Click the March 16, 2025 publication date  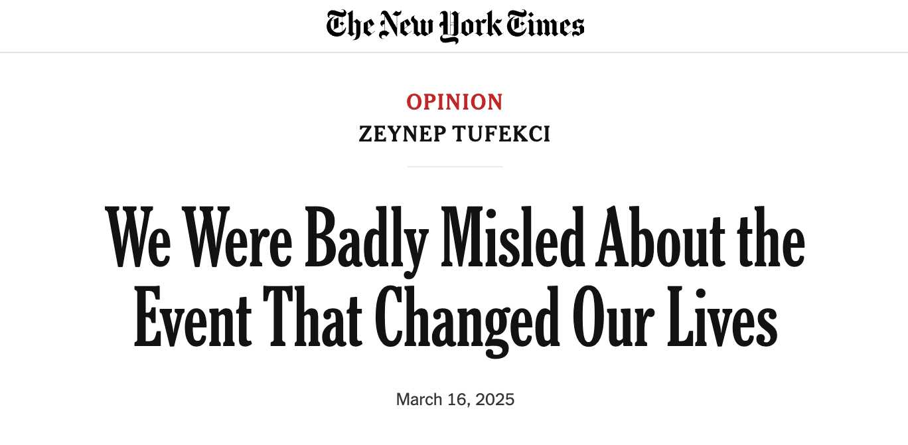455,399
